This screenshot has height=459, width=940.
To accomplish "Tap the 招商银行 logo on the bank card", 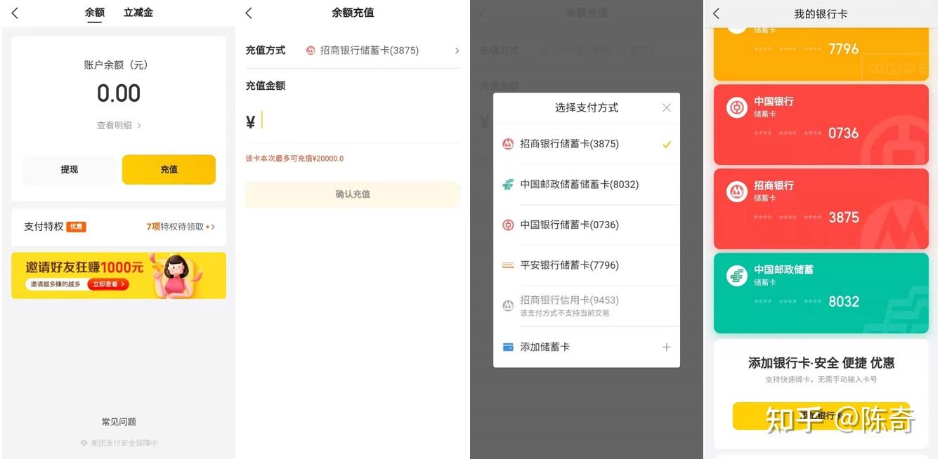I will click(736, 191).
